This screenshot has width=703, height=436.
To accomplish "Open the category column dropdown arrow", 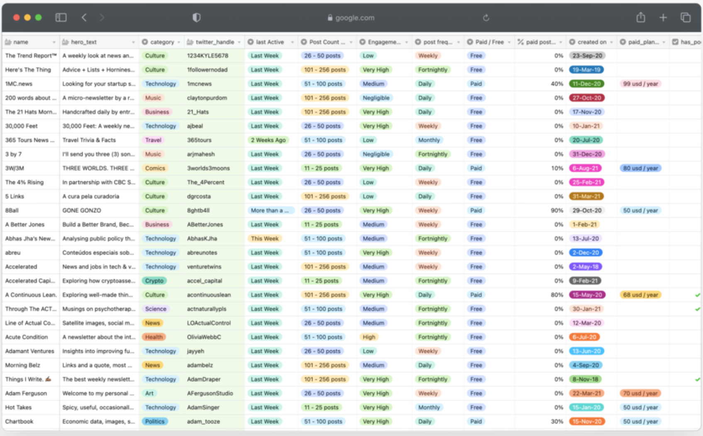I will [x=179, y=42].
